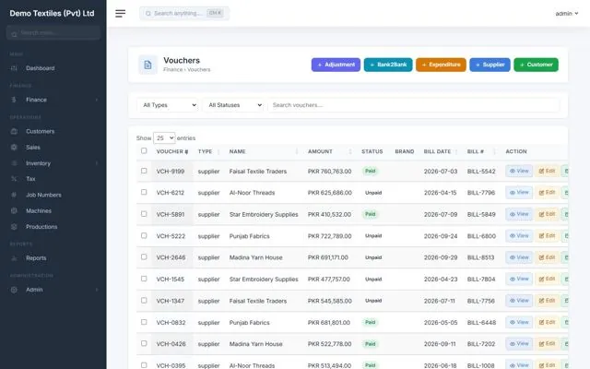Viewport: 590px width, 369px height.
Task: Click the Tax percent icon
Action: (14, 179)
